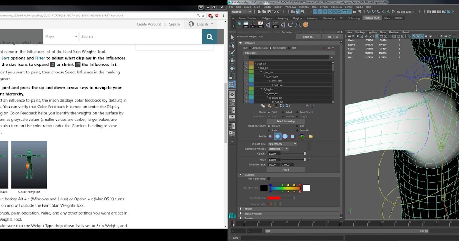Viewport: 459px width, 241px height.
Task: Enable the Use Color Ramp checkbox
Action: coord(269,179)
